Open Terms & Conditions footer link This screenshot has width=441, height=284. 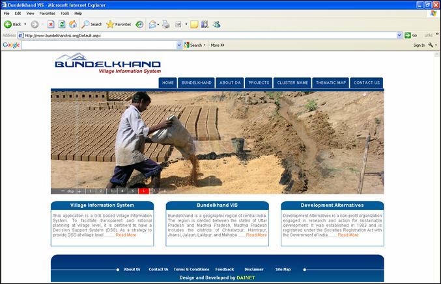tap(192, 269)
